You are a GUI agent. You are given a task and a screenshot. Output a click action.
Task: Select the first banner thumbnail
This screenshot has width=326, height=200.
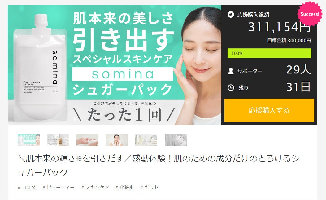29,140
